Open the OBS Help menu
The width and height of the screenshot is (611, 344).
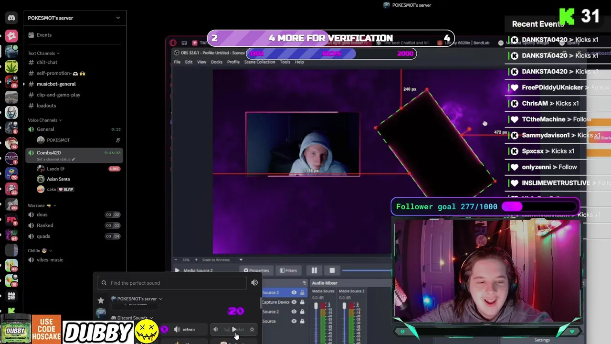299,62
